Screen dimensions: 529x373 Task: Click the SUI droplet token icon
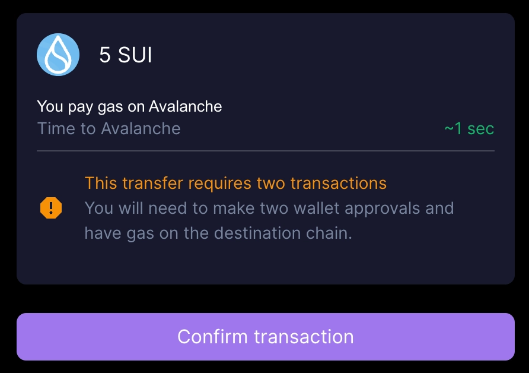58,55
